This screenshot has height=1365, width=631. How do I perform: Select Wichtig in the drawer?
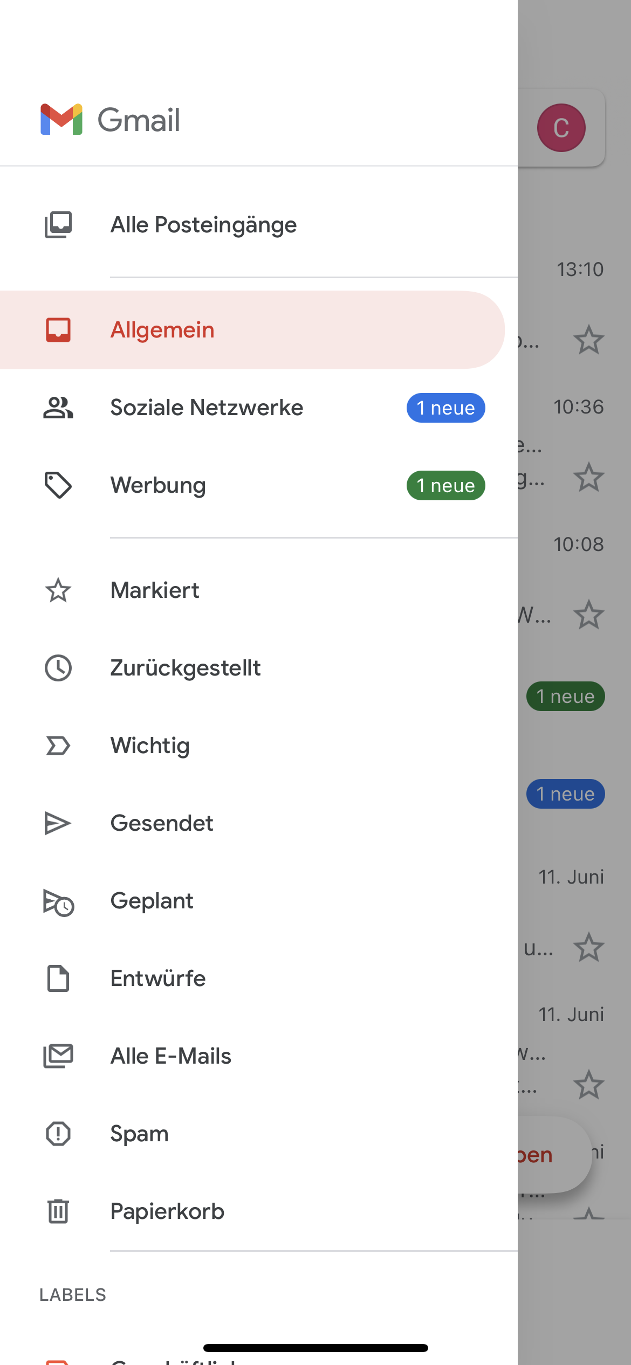click(x=150, y=746)
